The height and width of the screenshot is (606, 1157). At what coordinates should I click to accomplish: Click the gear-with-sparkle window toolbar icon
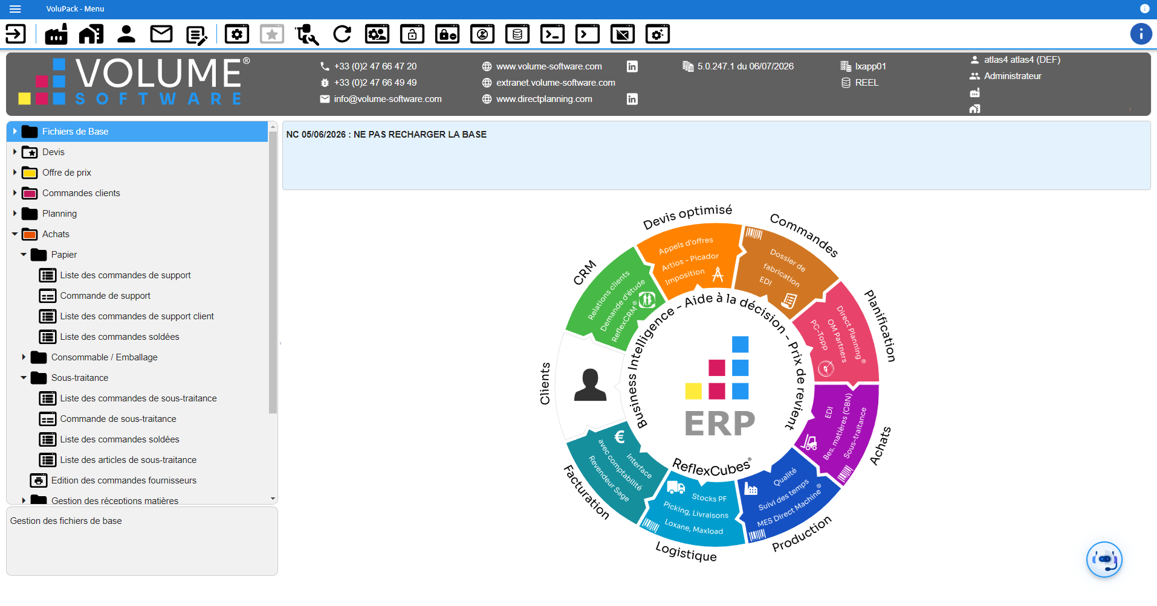[x=658, y=34]
